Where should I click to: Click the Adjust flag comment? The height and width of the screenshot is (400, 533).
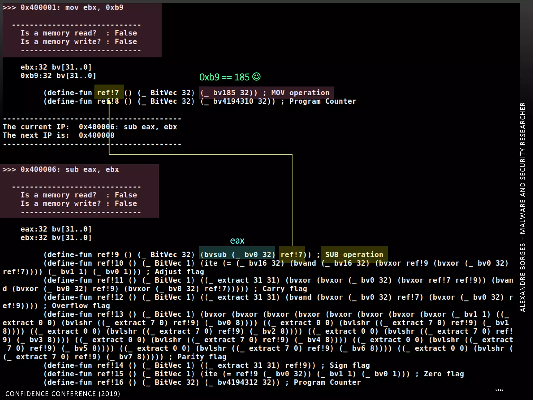pos(179,272)
